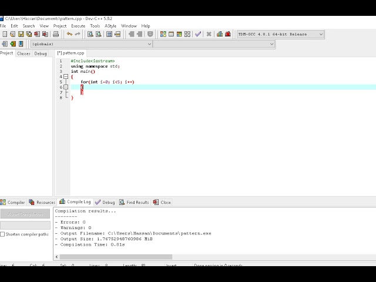Click 'using namespace std;' on line 2

click(95, 66)
